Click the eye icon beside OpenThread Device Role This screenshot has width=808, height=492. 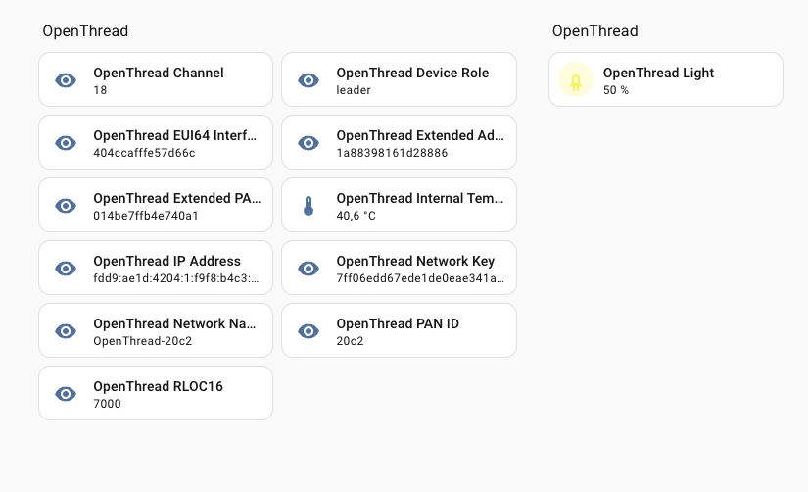(x=309, y=80)
